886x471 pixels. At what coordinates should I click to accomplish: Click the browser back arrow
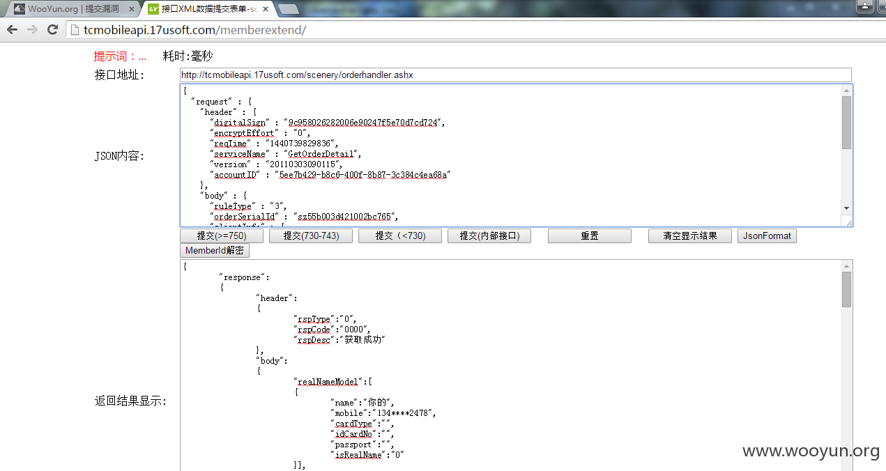pos(13,30)
